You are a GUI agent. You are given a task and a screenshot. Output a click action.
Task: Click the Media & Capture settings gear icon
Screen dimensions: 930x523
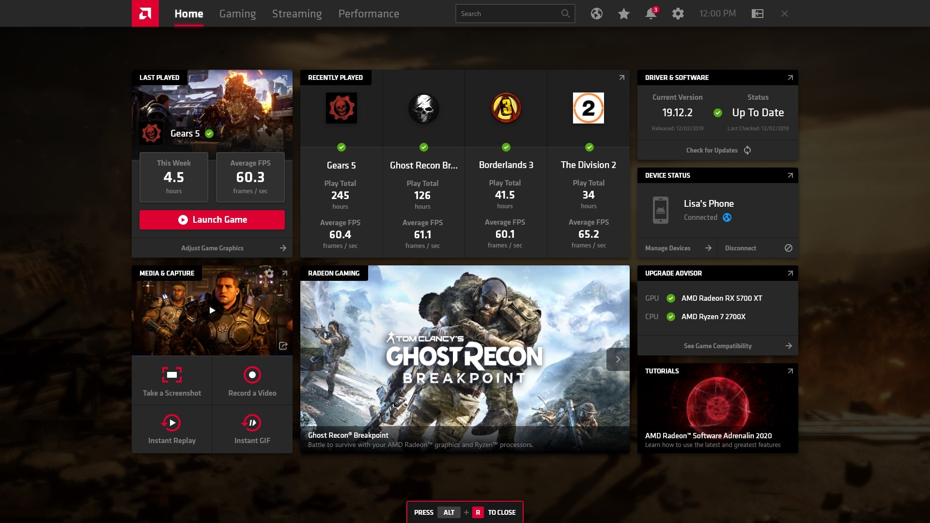(x=269, y=273)
